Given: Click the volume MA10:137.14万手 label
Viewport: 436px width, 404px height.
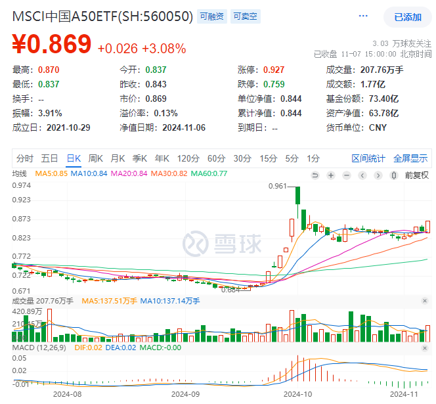Looking at the screenshot, I should [170, 301].
